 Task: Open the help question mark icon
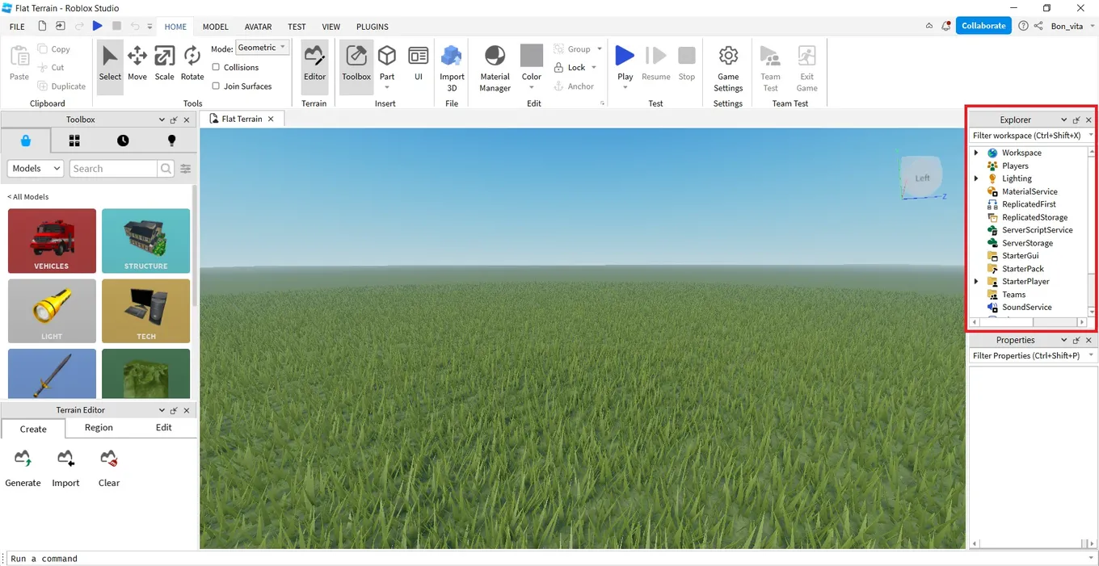1023,26
